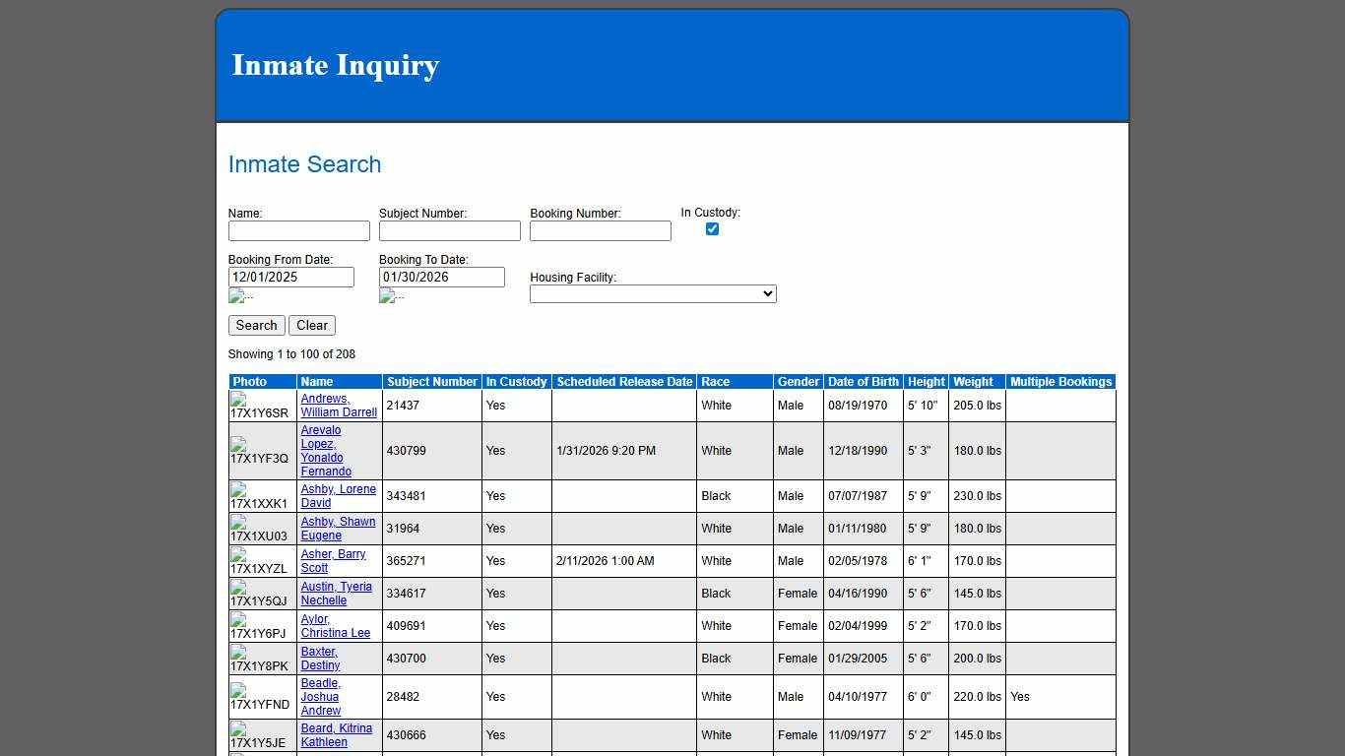Open the record for Beadle, Joshua Andrew
Viewport: 1345px width, 756px height.
pyautogui.click(x=320, y=696)
